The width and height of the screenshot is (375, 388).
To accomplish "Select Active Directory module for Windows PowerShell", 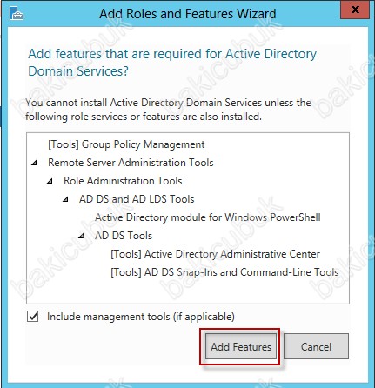I will (208, 217).
